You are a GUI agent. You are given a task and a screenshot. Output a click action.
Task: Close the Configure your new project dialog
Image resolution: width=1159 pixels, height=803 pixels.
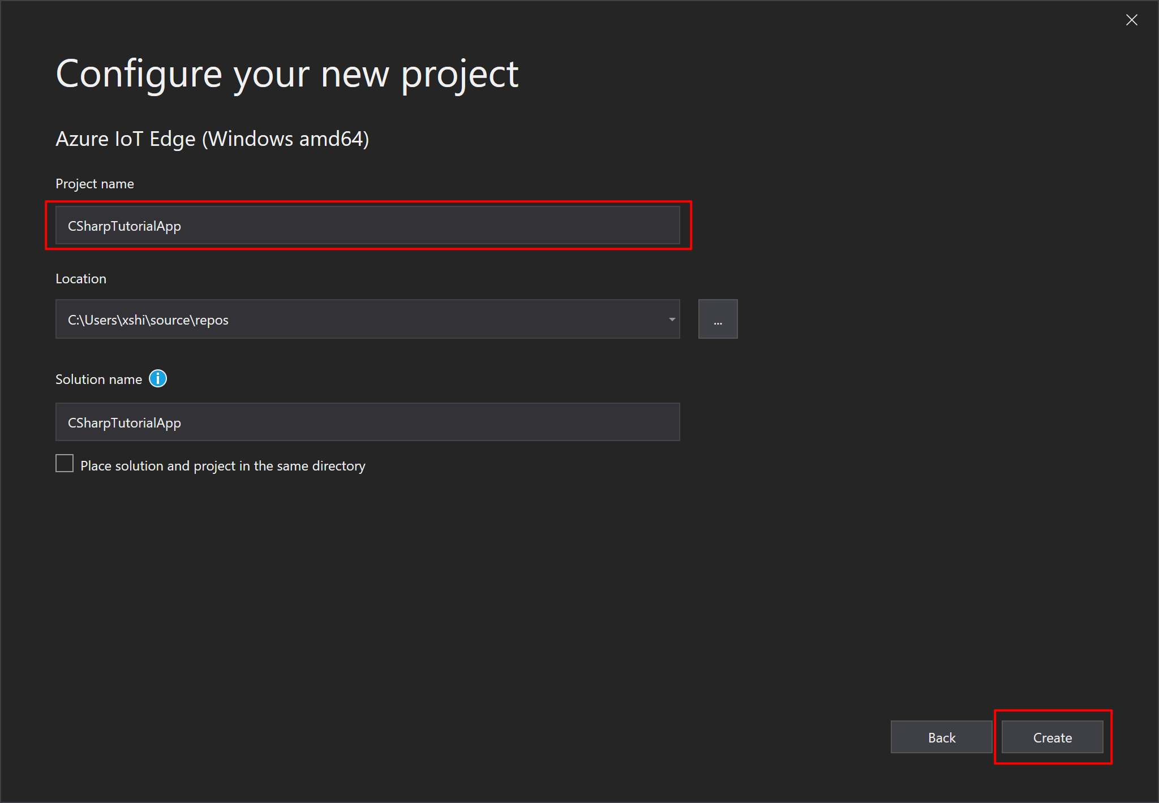(x=1132, y=20)
